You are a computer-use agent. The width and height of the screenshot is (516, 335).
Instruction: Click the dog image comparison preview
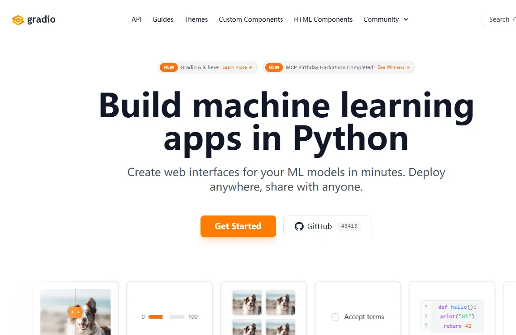pos(75,312)
